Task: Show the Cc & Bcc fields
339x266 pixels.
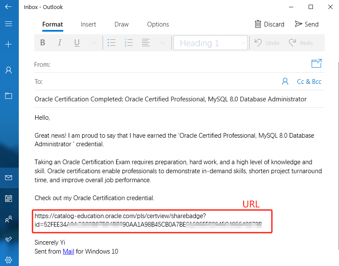Action: [x=309, y=82]
